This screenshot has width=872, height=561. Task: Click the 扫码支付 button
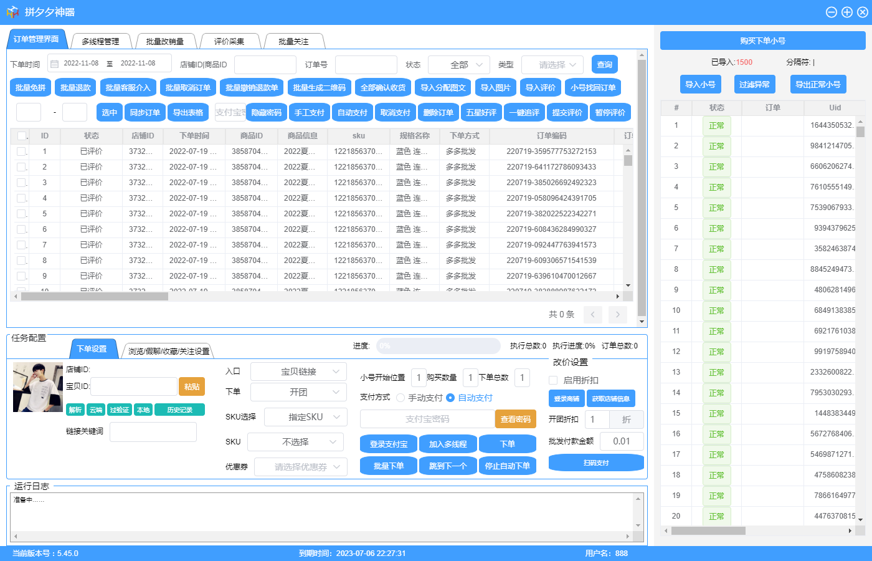[x=596, y=463]
